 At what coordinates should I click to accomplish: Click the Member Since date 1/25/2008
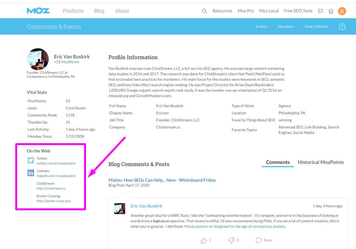[x=75, y=136]
